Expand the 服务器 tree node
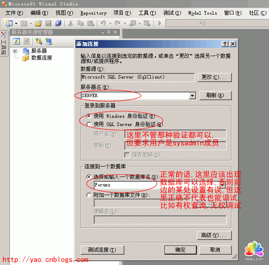 (x=15, y=51)
